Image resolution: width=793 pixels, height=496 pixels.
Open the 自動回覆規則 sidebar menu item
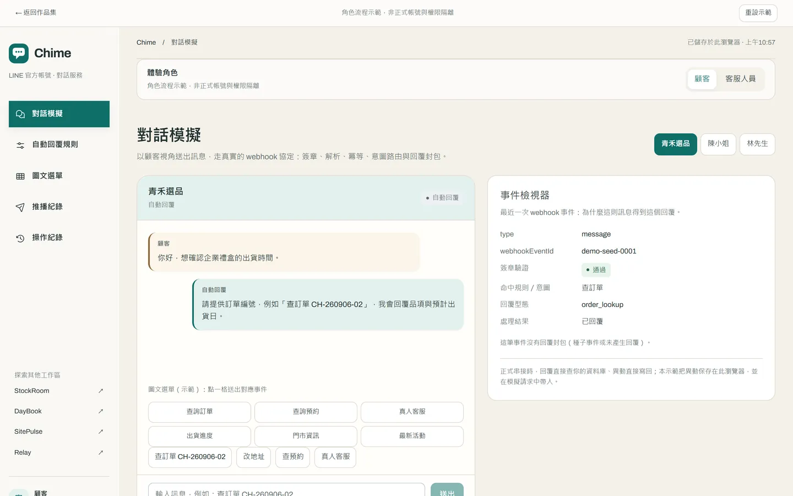click(x=59, y=145)
